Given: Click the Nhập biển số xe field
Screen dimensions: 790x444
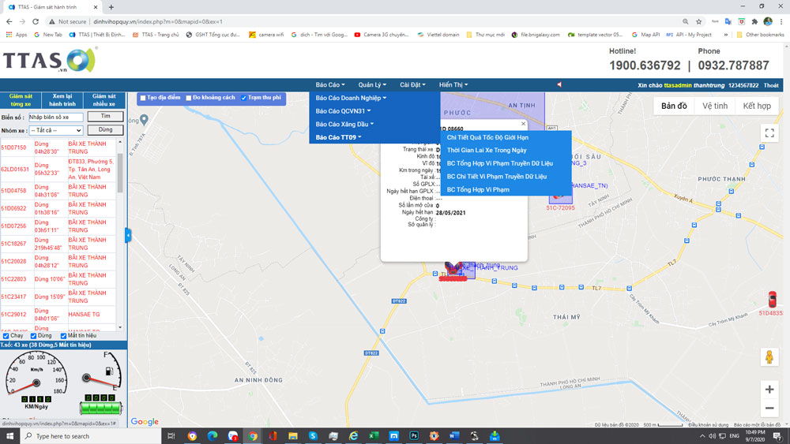Looking at the screenshot, I should point(55,117).
